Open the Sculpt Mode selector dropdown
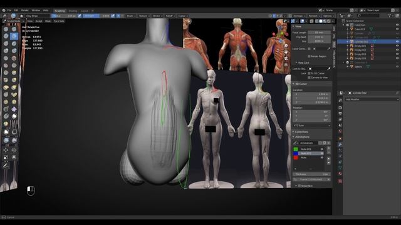The width and height of the screenshot is (401, 225). point(13,21)
